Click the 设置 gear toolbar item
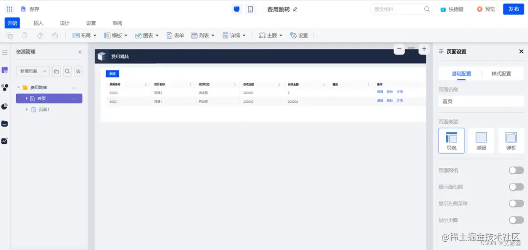This screenshot has width=528, height=250. pyautogui.click(x=299, y=35)
